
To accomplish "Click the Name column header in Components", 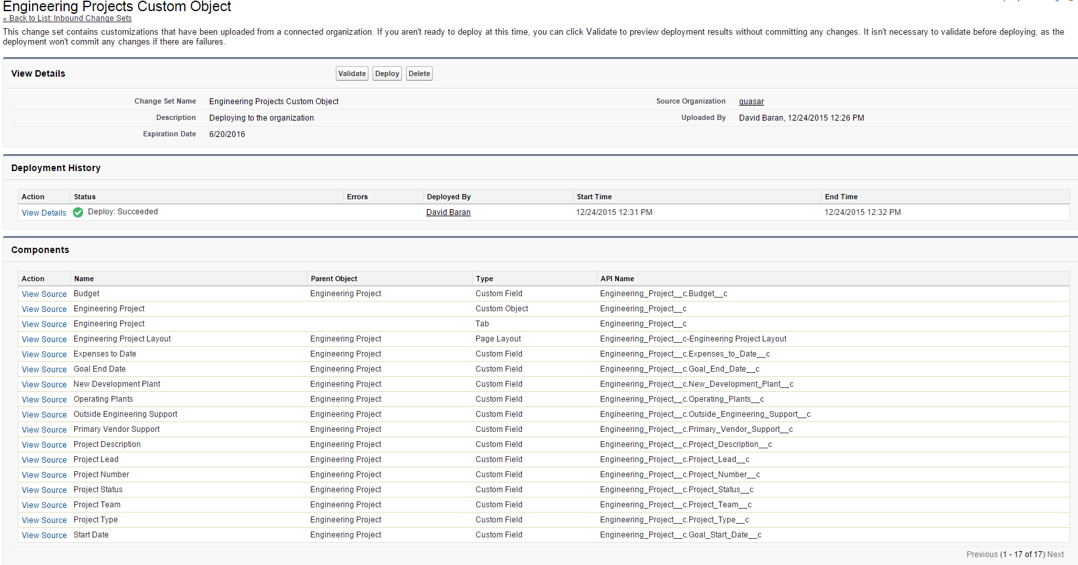I will pos(84,279).
